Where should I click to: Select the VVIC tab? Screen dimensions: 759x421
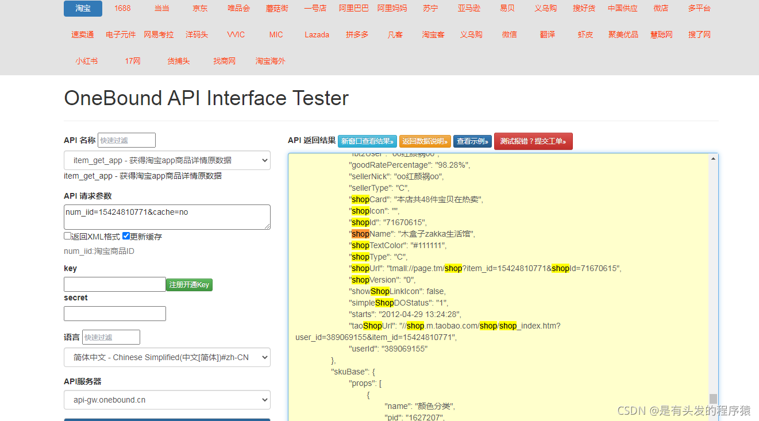click(236, 34)
